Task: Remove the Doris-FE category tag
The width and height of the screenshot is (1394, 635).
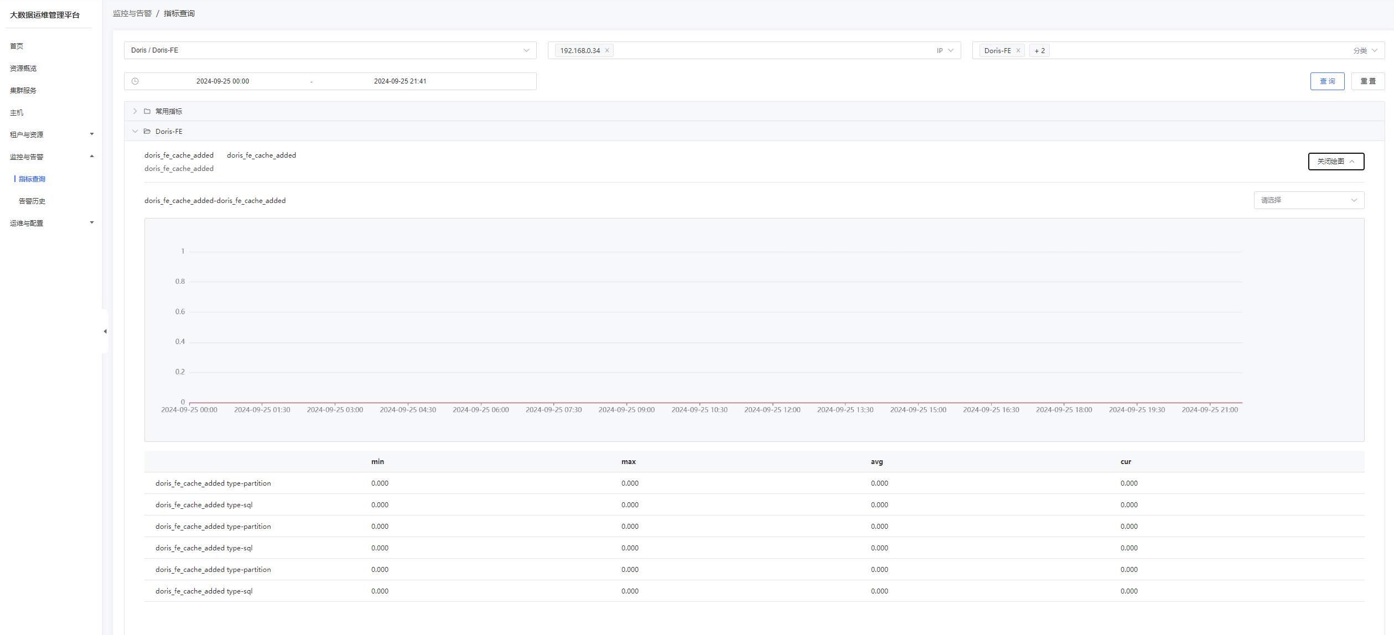Action: 1018,50
